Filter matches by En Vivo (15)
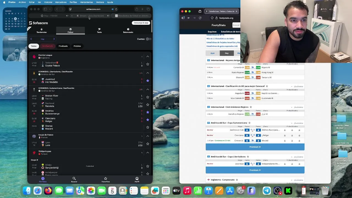Image resolution: width=352 pixels, height=198 pixels. 48,46
